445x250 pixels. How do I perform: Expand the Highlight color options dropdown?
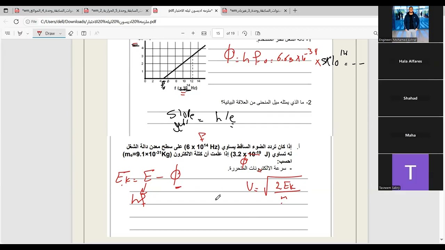[x=27, y=33]
